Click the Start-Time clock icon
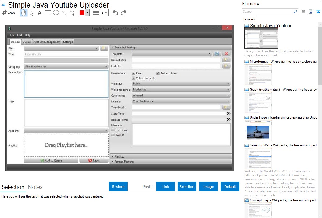This screenshot has width=322, height=218. [x=228, y=113]
